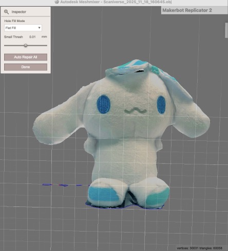This screenshot has height=251, width=228.
Task: Click the scrollbar on the right edge
Action: pos(226,30)
